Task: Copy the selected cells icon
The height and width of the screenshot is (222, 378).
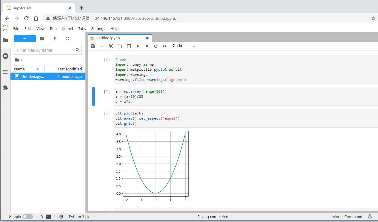Action: 120,46
